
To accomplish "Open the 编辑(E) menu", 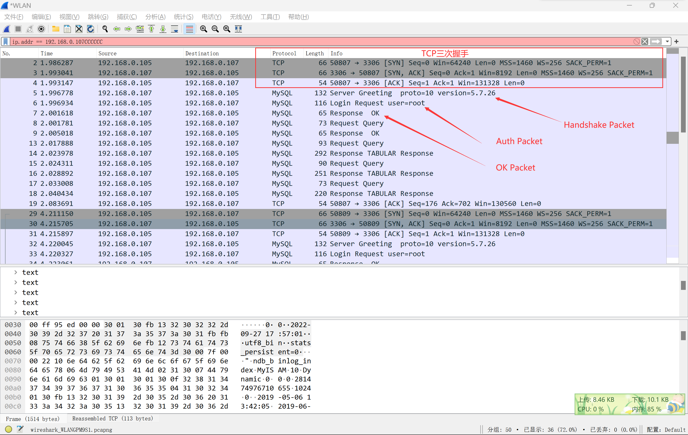I will 41,17.
